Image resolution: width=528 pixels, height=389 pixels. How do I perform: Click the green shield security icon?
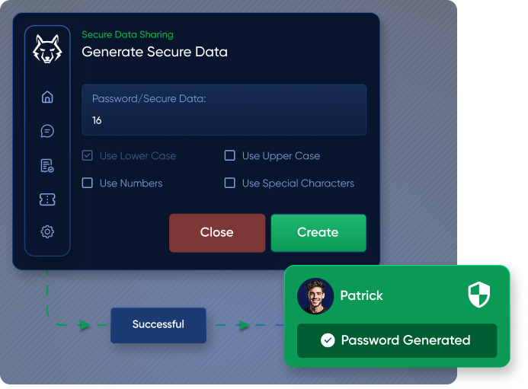478,295
